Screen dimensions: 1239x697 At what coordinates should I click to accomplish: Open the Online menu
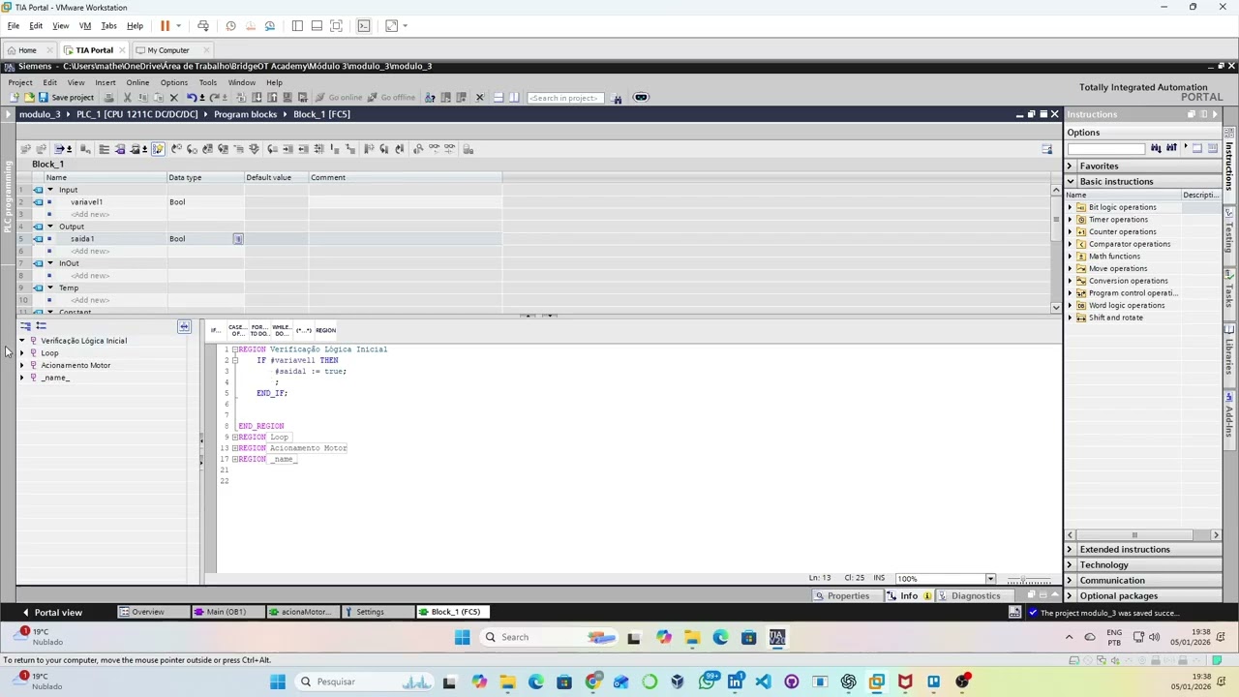point(137,82)
